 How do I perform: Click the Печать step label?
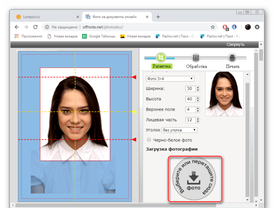click(232, 67)
